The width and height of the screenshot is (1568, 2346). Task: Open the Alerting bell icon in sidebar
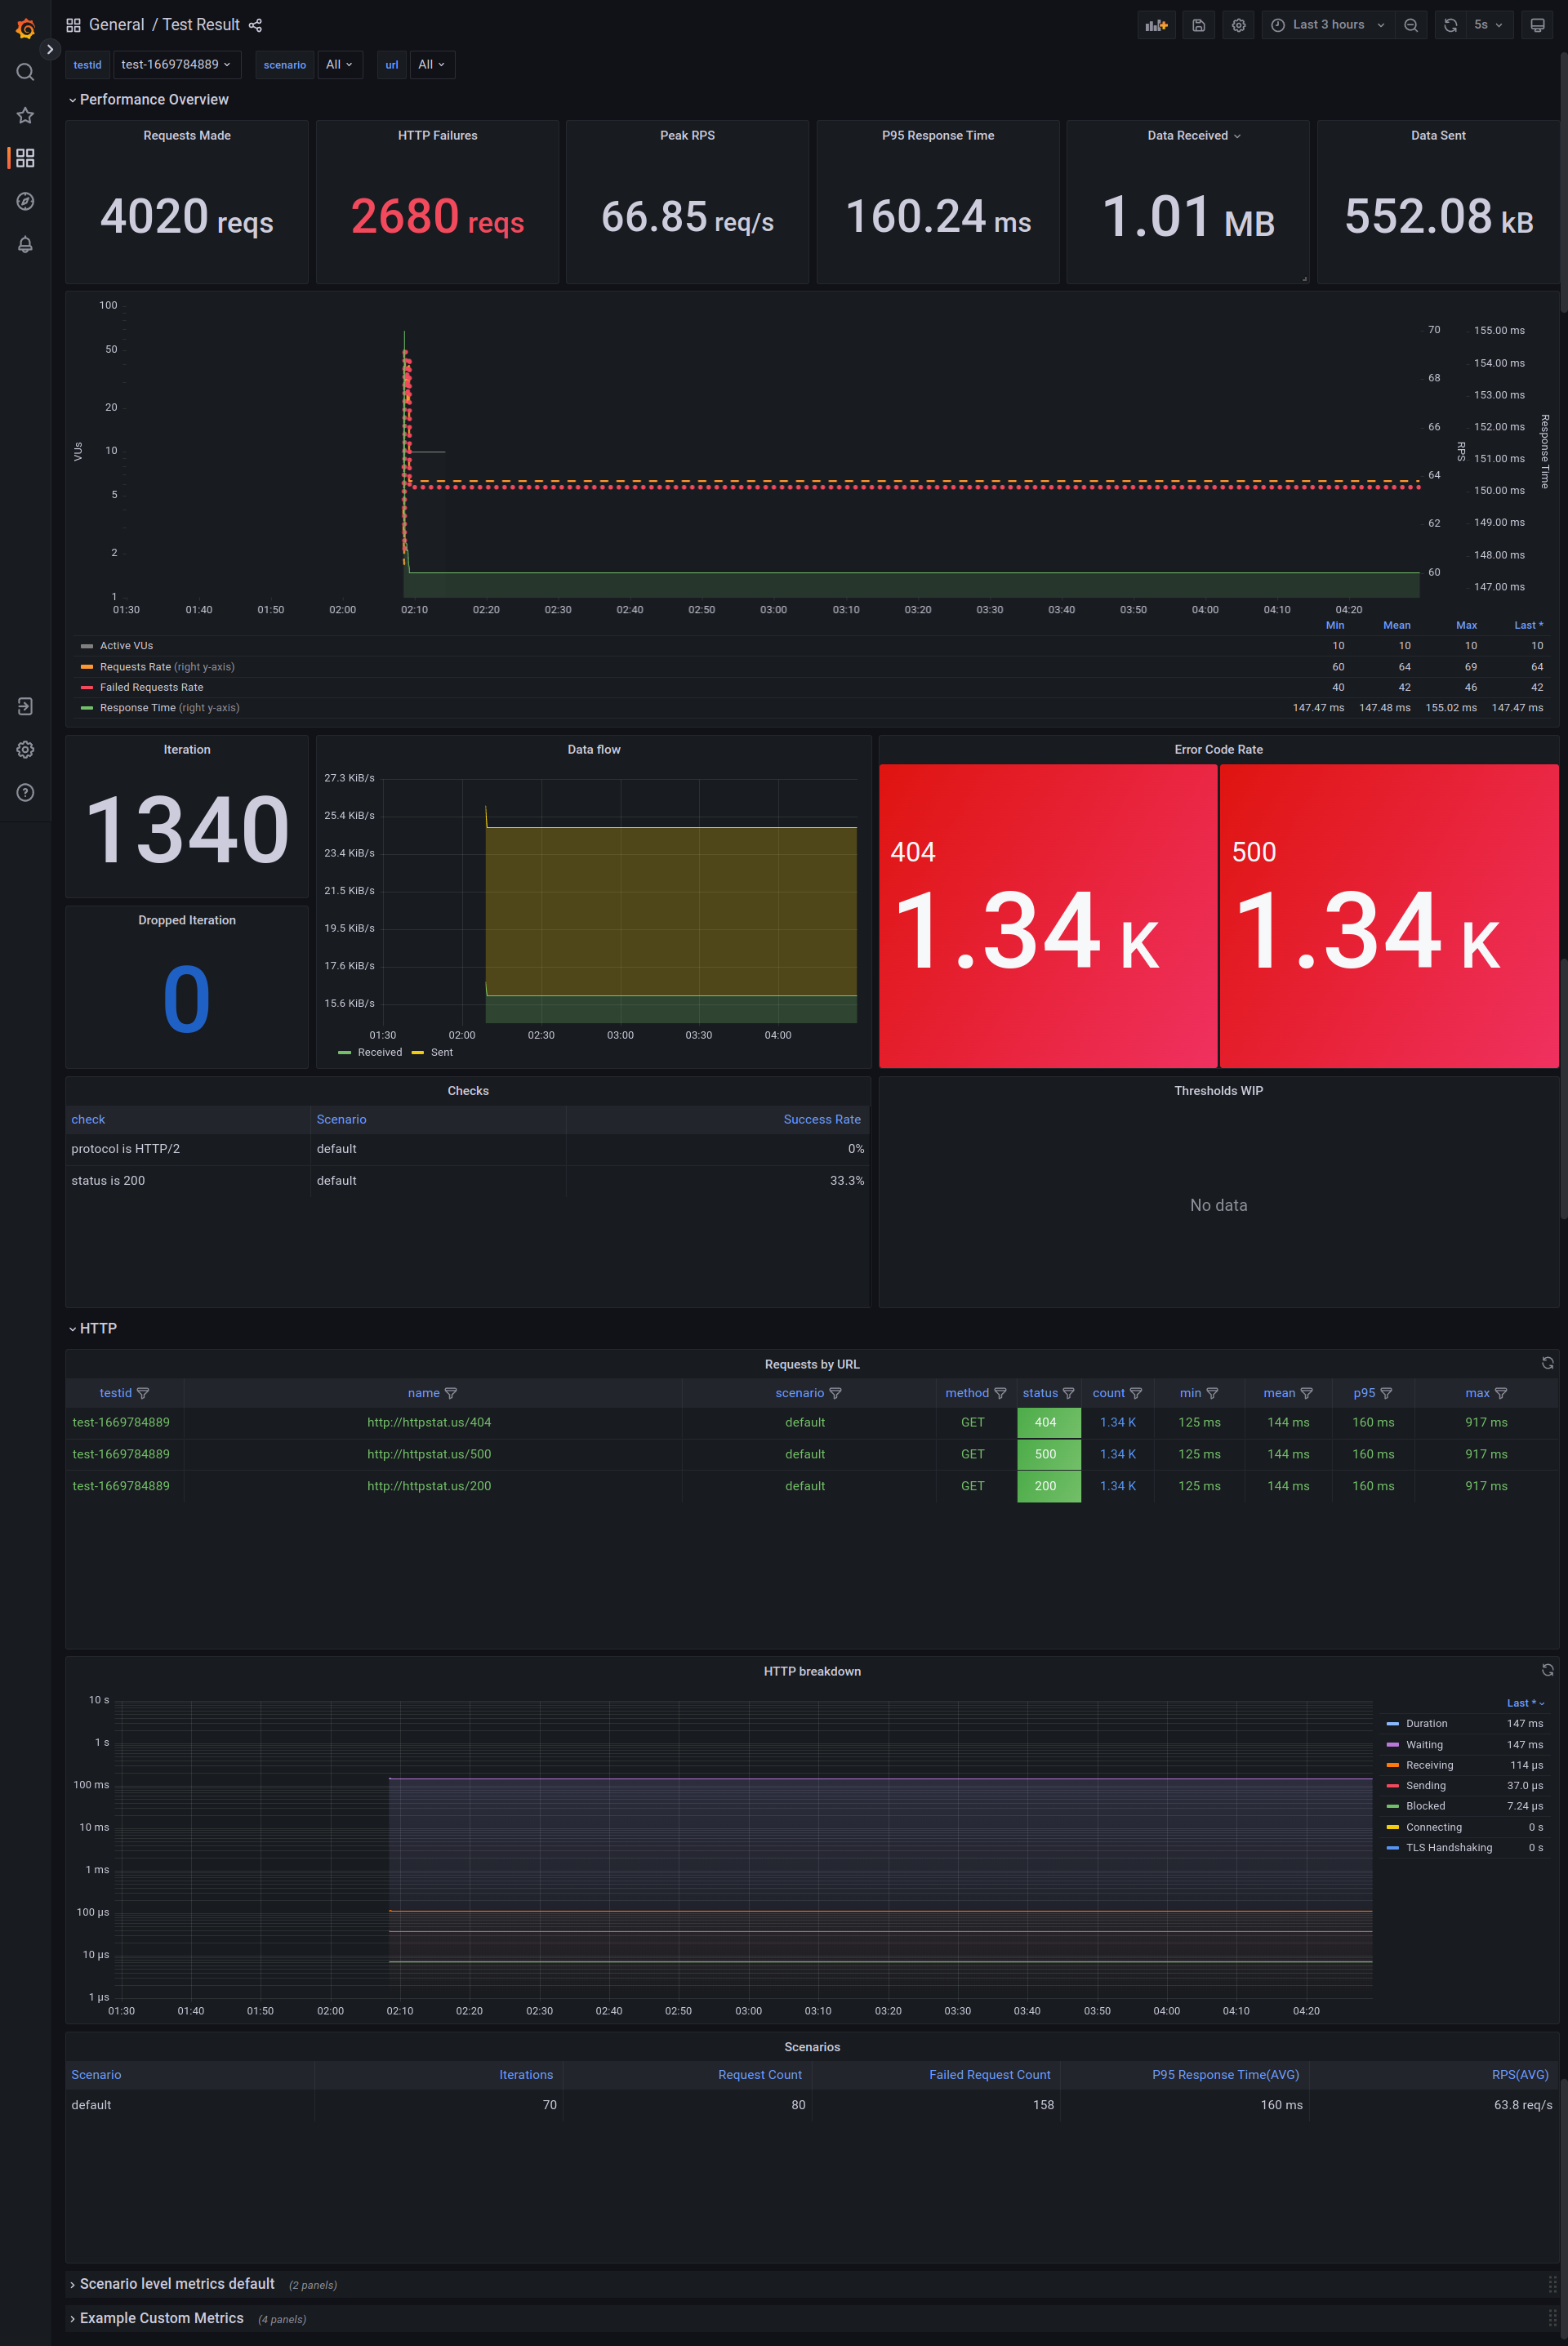tap(26, 244)
